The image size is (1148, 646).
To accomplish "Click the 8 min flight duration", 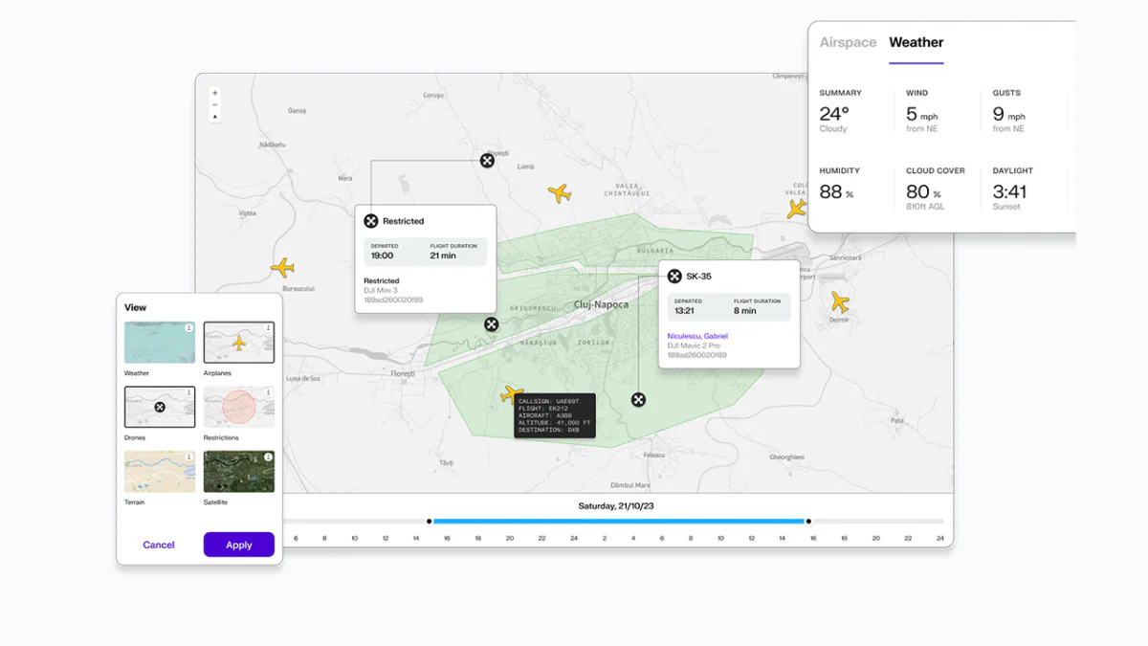I will (744, 310).
